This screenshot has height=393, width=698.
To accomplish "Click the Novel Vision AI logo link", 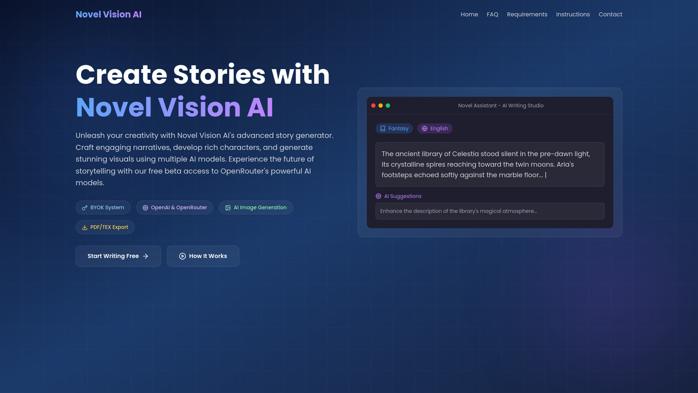I will click(x=109, y=15).
